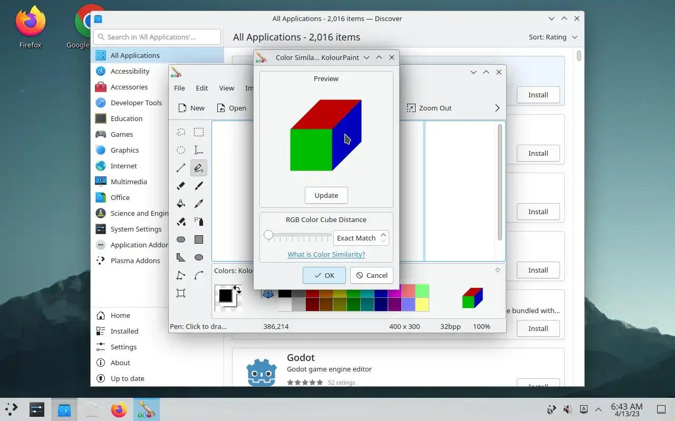Select the free-form selection tool in KolourPaint
The width and height of the screenshot is (675, 421).
tap(181, 132)
